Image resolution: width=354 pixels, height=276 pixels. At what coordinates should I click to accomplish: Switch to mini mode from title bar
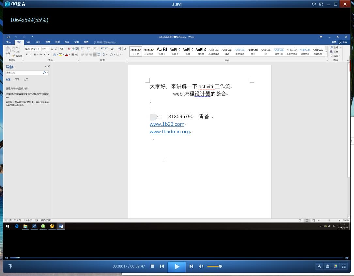pyautogui.click(x=321, y=4)
